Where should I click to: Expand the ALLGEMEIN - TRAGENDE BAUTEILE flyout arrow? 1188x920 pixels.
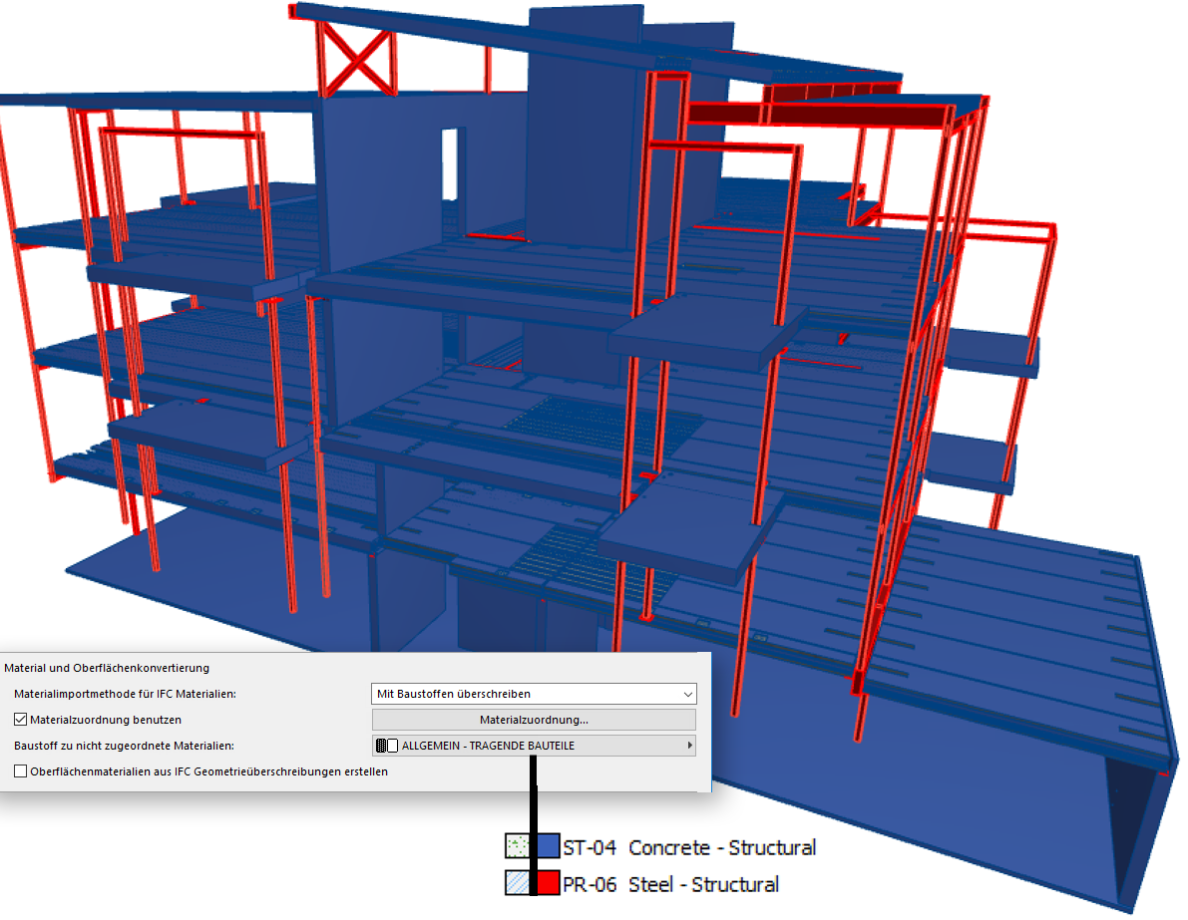click(689, 744)
